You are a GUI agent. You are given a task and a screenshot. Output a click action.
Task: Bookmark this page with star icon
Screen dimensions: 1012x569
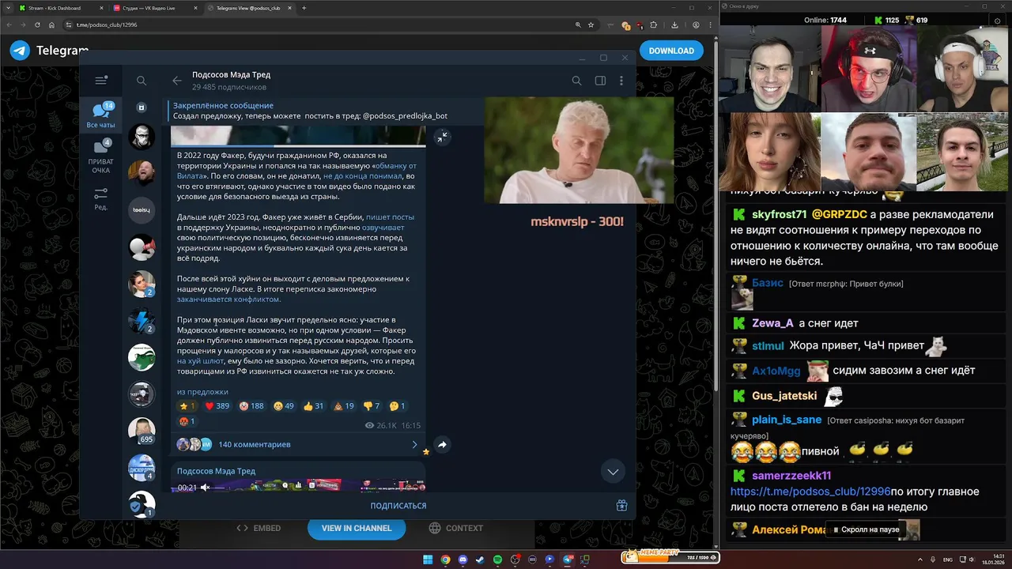tap(591, 24)
